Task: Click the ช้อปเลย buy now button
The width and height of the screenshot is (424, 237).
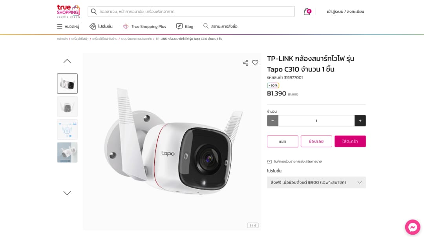Action: point(316,141)
